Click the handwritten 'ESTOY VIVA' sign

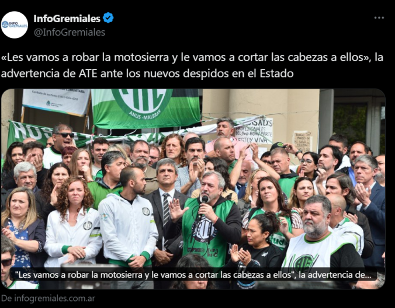[x=254, y=131]
